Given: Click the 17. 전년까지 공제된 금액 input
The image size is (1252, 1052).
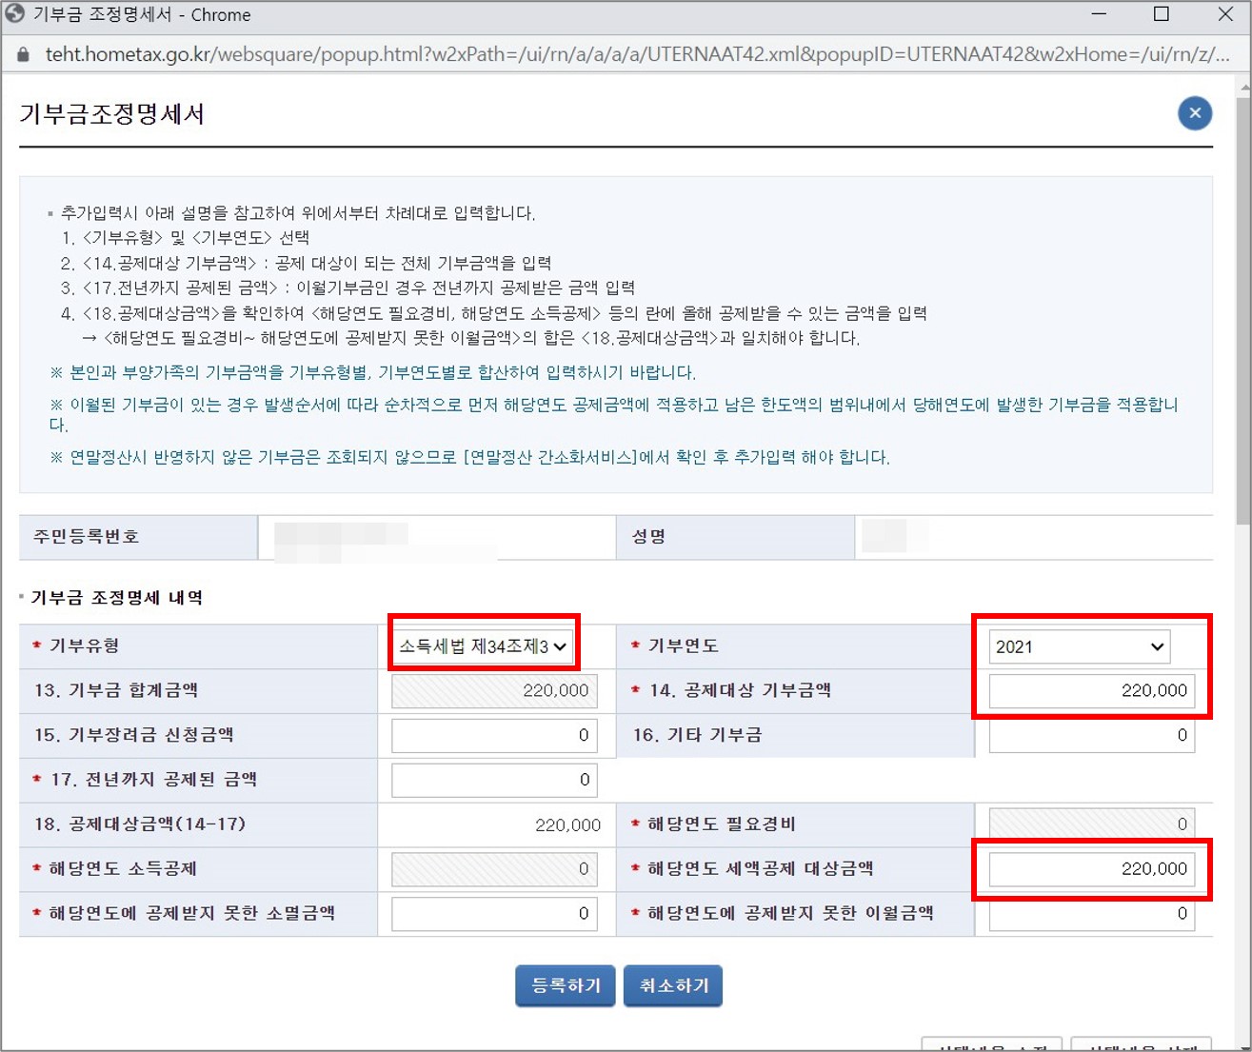Looking at the screenshot, I should pos(494,780).
